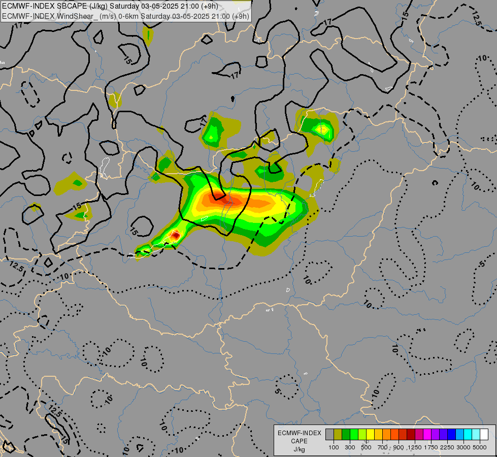The width and height of the screenshot is (497, 457).
Task: Select the magenta legend swatch
Action: 427,434
